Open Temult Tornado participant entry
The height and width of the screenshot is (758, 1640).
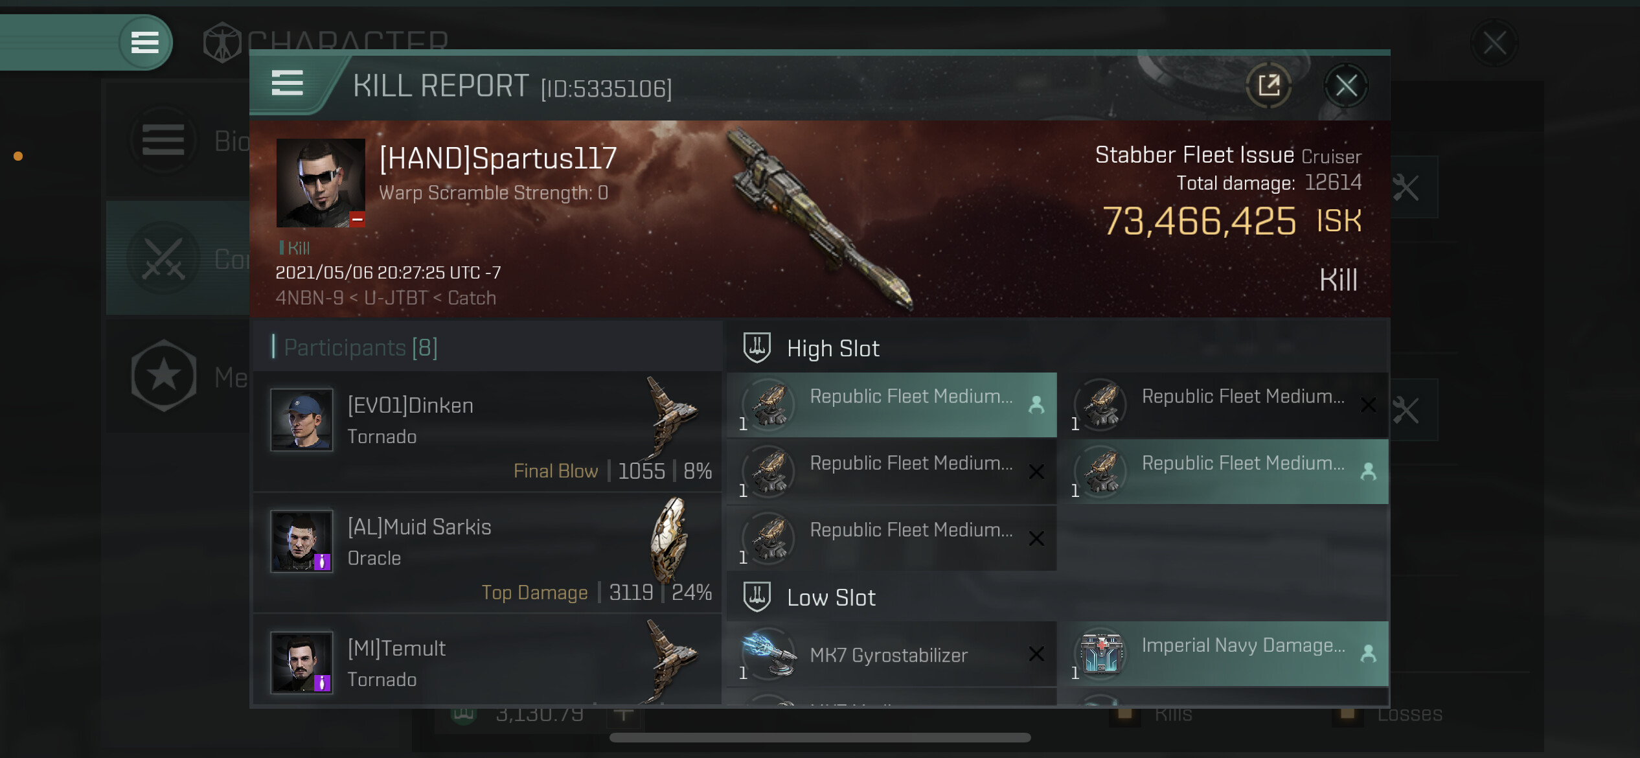point(487,661)
